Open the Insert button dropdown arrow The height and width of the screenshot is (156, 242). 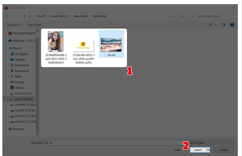click(208, 150)
